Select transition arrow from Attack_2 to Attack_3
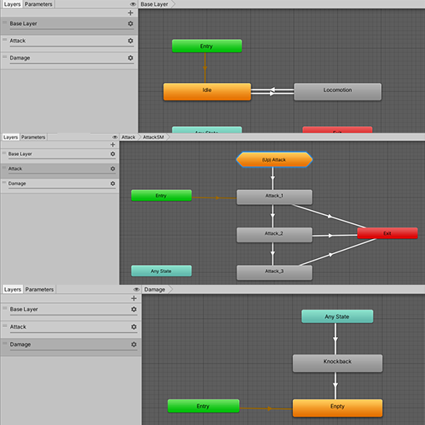This screenshot has width=425, height=425. point(273,253)
